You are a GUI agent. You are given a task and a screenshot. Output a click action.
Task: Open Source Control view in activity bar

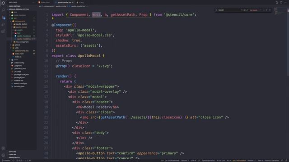click(3, 18)
